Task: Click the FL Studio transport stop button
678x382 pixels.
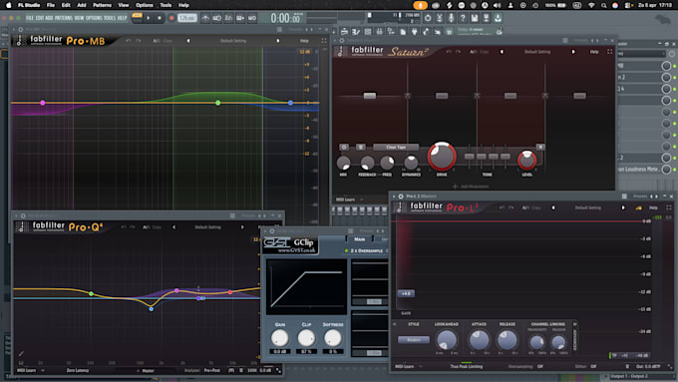Action: 160,18
